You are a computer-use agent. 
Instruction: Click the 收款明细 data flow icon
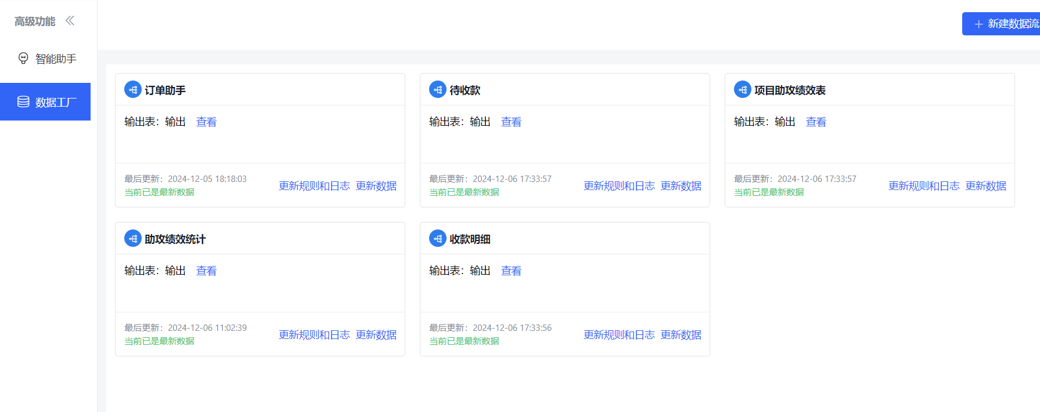[x=437, y=239]
